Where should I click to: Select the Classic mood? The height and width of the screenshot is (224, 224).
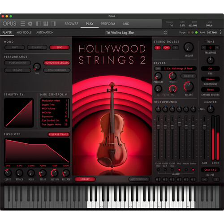click(x=37, y=47)
